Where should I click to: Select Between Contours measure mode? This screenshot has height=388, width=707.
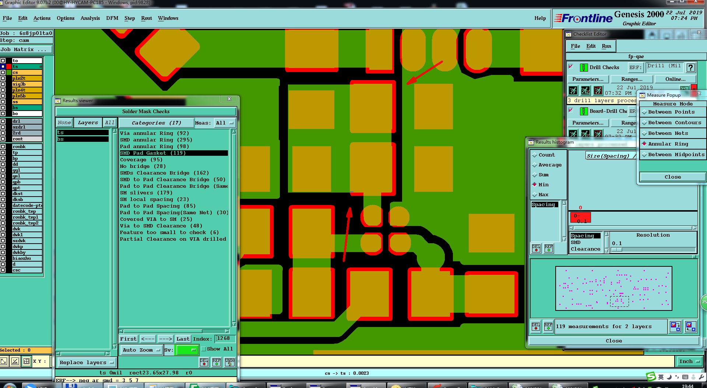(x=672, y=123)
